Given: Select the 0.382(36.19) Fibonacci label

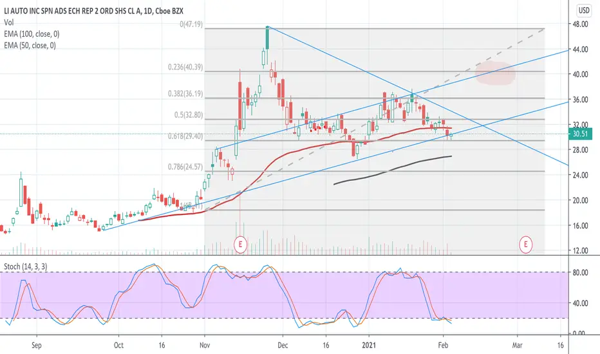Looking at the screenshot, I should click(x=185, y=94).
